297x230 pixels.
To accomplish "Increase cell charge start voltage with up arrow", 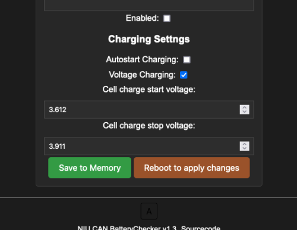I will [245, 107].
